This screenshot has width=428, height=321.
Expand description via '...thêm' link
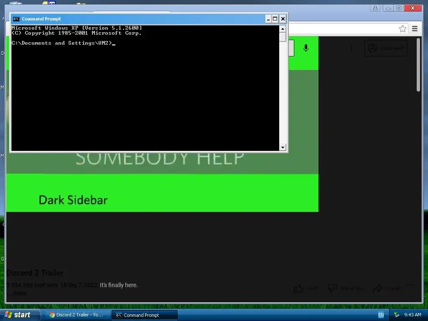(x=17, y=293)
